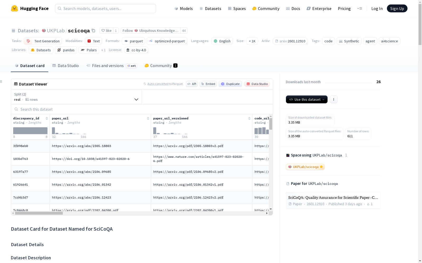Screen dimensions: 422x263
Task: Copy dataset name with the copy icon
Action: [93, 31]
